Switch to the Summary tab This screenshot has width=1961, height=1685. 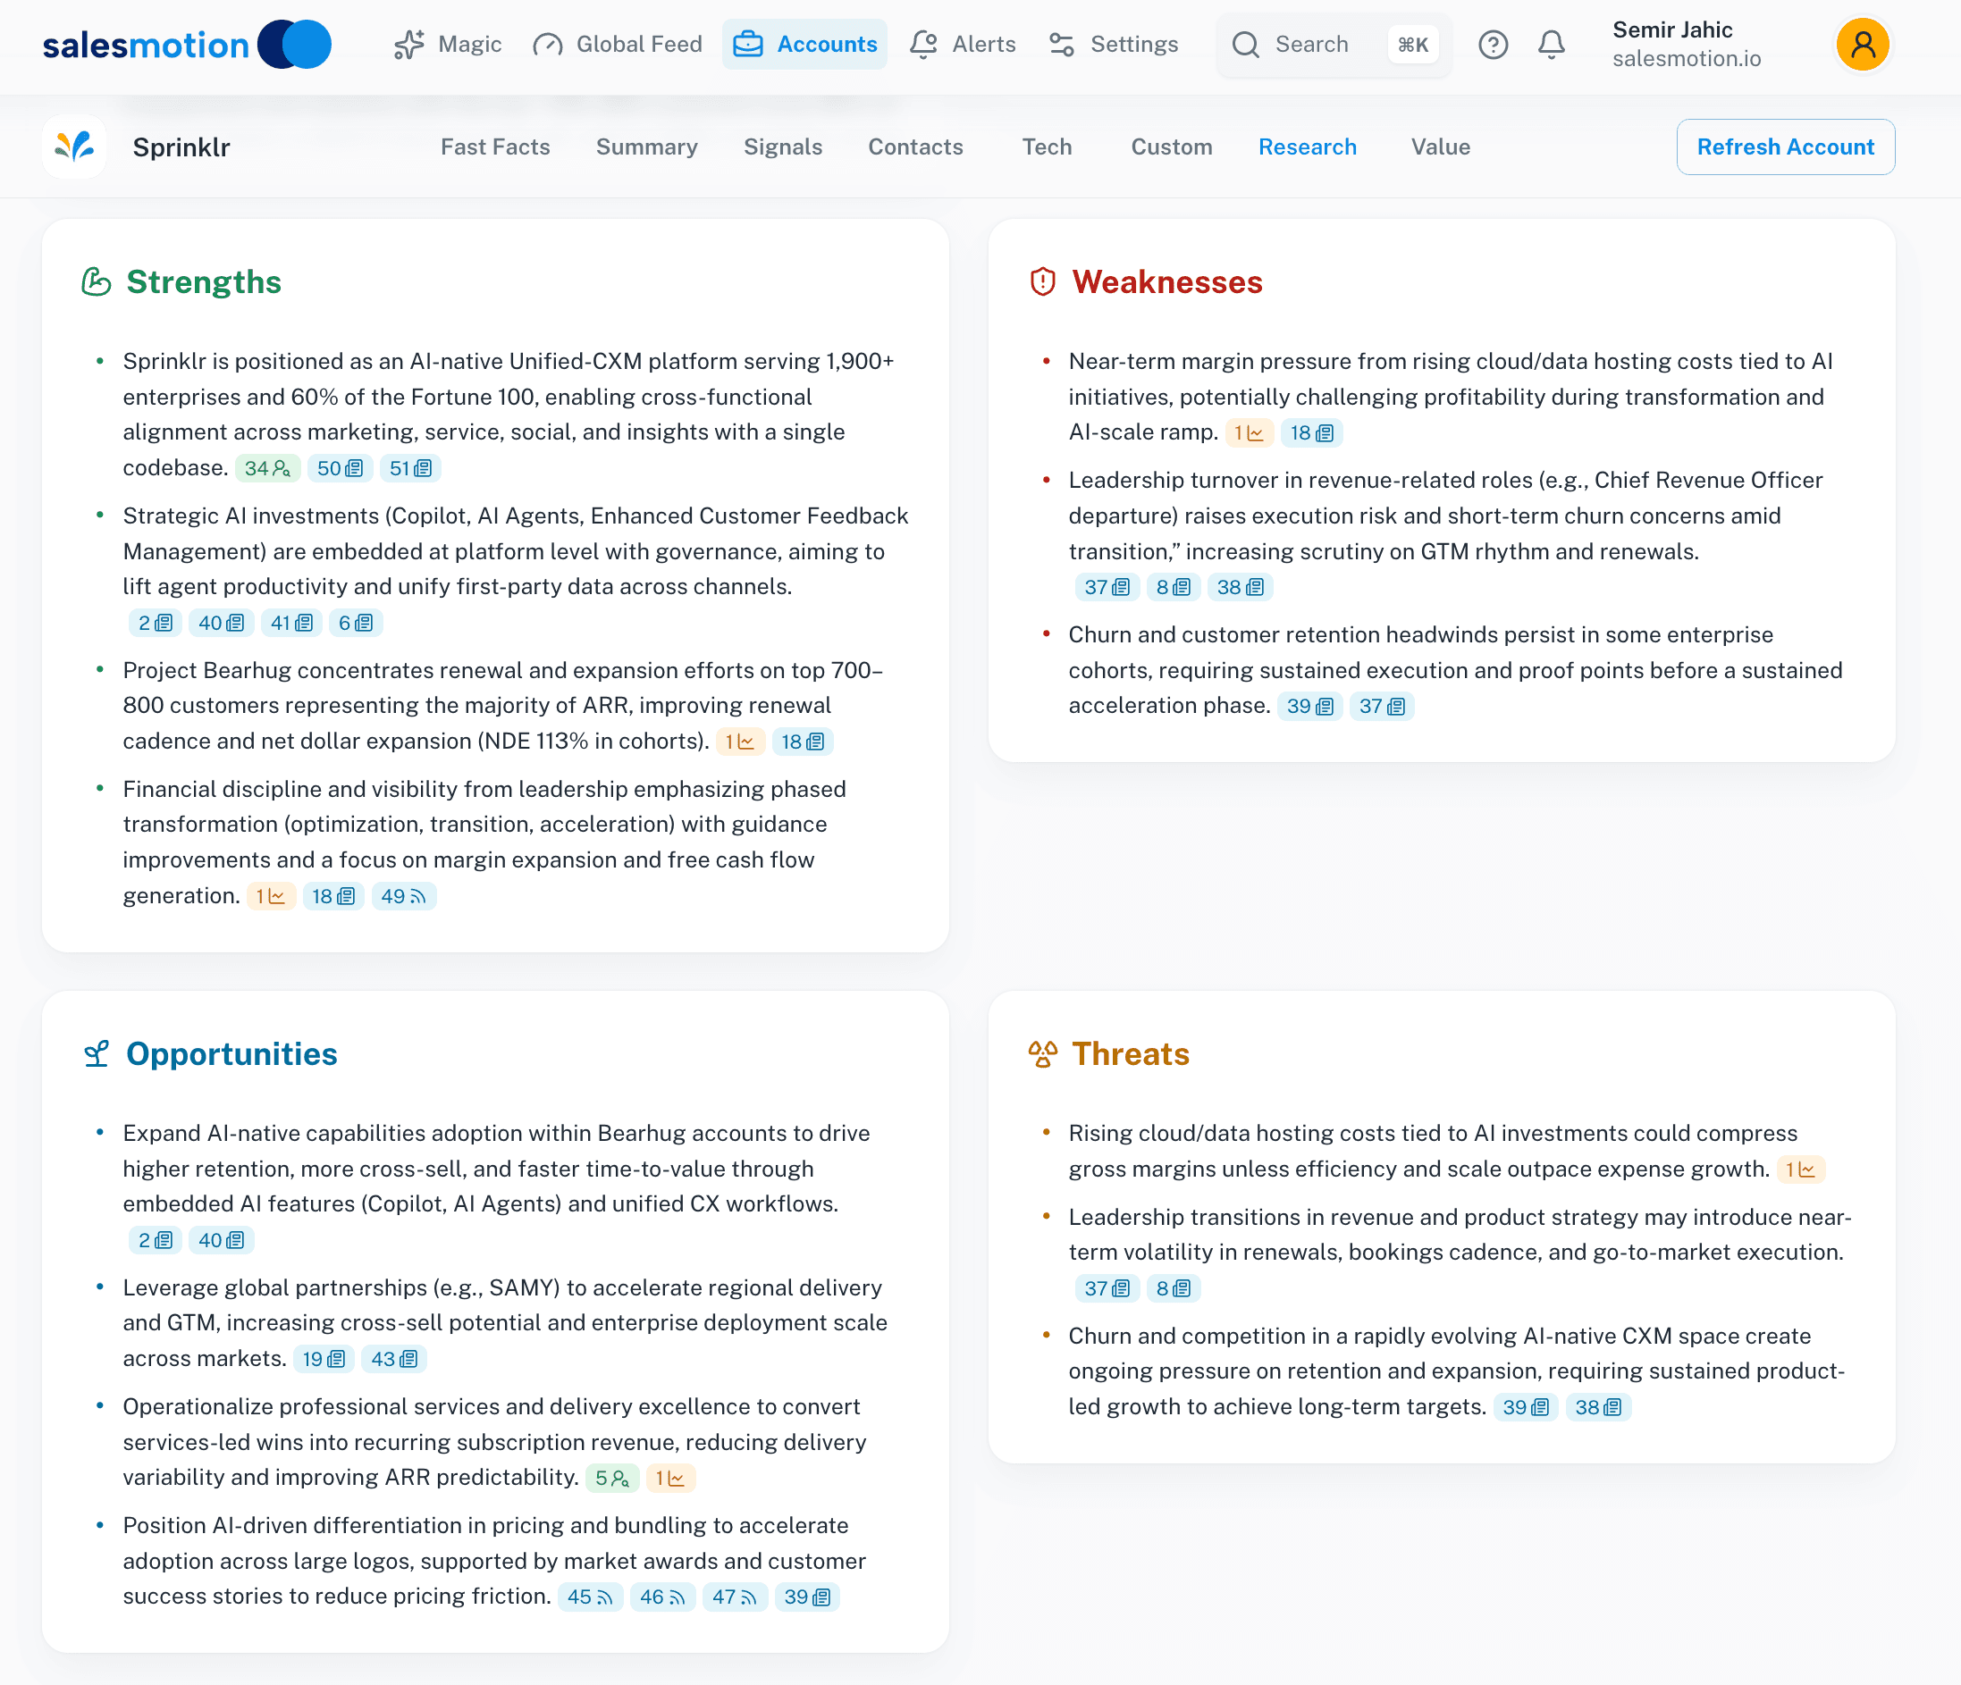[x=646, y=147]
